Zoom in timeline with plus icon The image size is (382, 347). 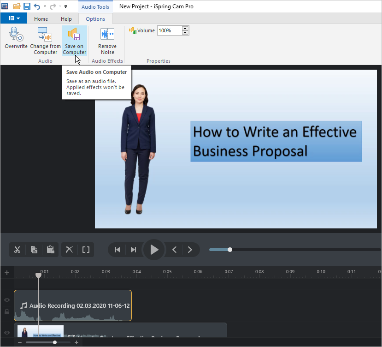click(x=76, y=342)
